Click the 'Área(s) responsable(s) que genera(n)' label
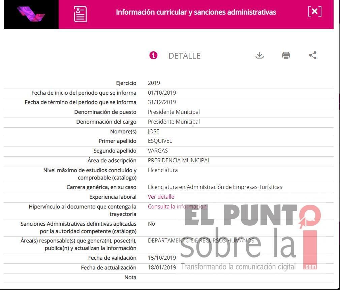This screenshot has height=290, width=340. coord(79,245)
